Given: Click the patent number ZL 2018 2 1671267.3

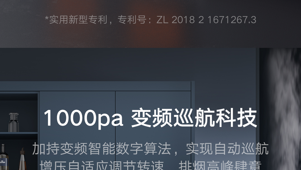Looking at the screenshot, I should click(x=206, y=20).
